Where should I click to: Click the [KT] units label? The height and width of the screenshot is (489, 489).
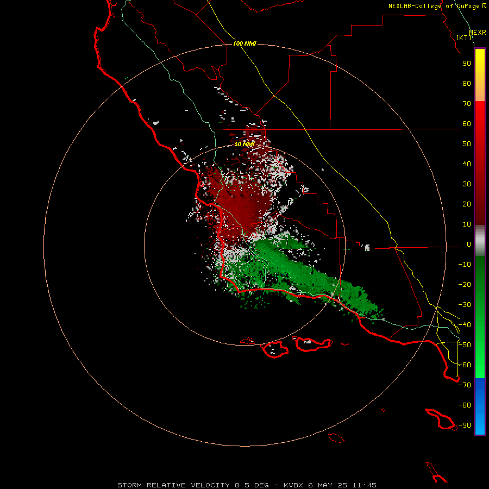pos(464,37)
